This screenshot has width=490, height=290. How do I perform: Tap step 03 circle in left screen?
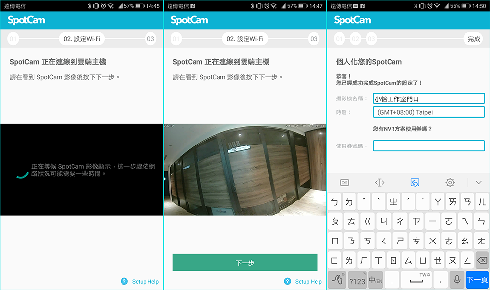point(150,39)
